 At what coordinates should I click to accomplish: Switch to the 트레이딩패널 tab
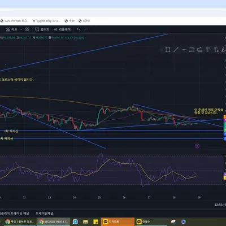pos(45,213)
